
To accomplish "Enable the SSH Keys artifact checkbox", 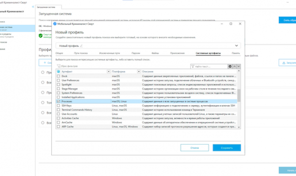I will [x=58, y=106].
